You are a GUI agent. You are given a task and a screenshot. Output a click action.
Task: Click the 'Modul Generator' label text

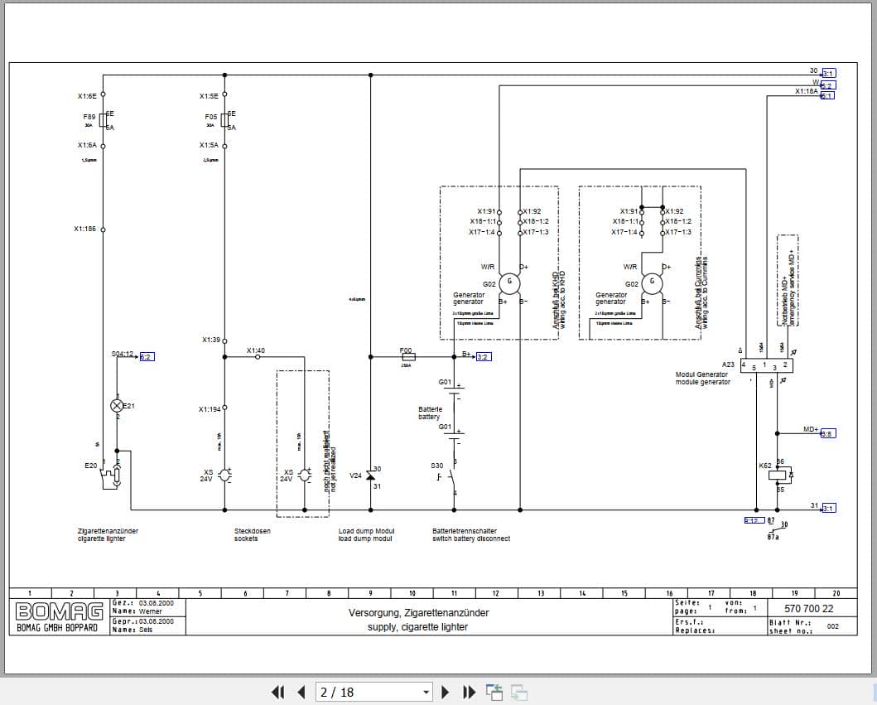tap(702, 374)
